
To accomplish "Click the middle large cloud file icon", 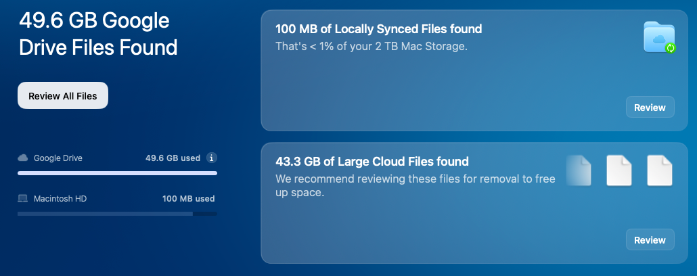I will point(619,170).
